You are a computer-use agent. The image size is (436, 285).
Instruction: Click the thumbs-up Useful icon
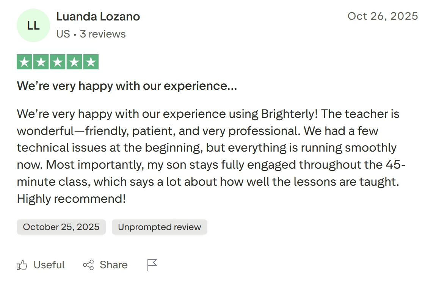[22, 265]
